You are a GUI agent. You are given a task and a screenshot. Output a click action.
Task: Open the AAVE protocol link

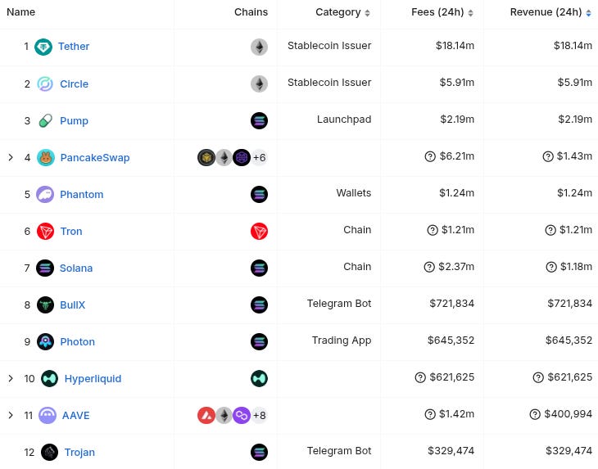[76, 415]
